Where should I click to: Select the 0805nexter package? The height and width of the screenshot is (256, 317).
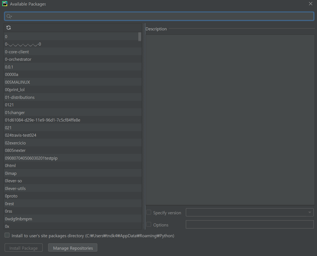15,150
